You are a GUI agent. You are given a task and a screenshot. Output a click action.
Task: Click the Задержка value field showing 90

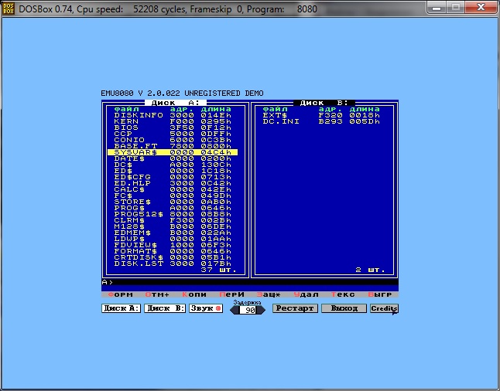[x=248, y=310]
